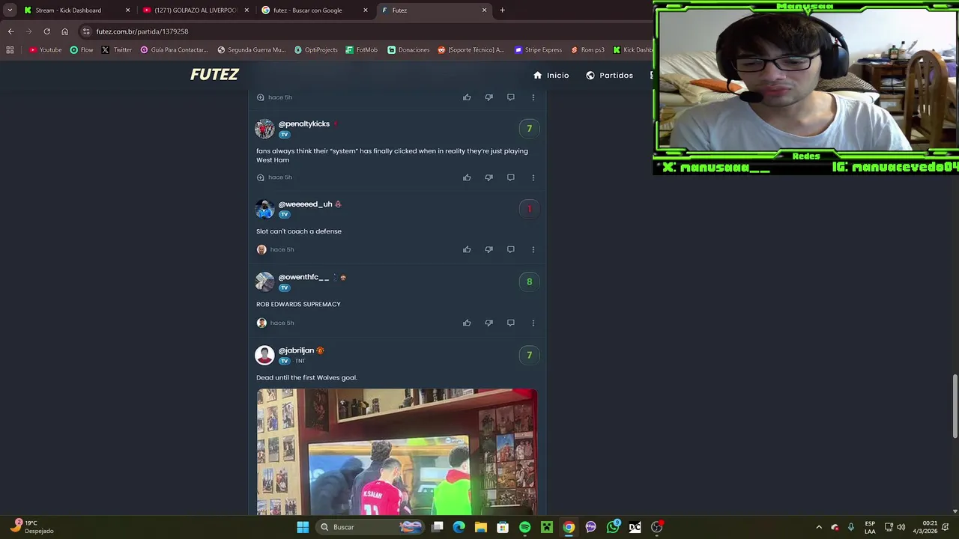959x539 pixels.
Task: Open the Inicio navigation item
Action: tap(551, 75)
